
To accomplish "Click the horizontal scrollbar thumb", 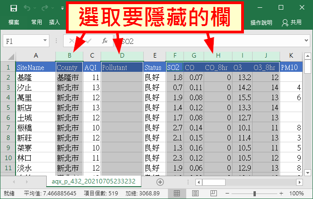I will pos(214,182).
